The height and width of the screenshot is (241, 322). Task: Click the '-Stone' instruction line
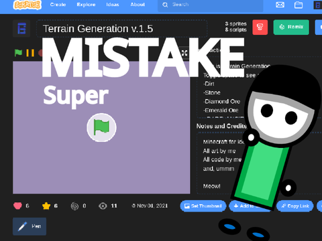pyautogui.click(x=212, y=92)
